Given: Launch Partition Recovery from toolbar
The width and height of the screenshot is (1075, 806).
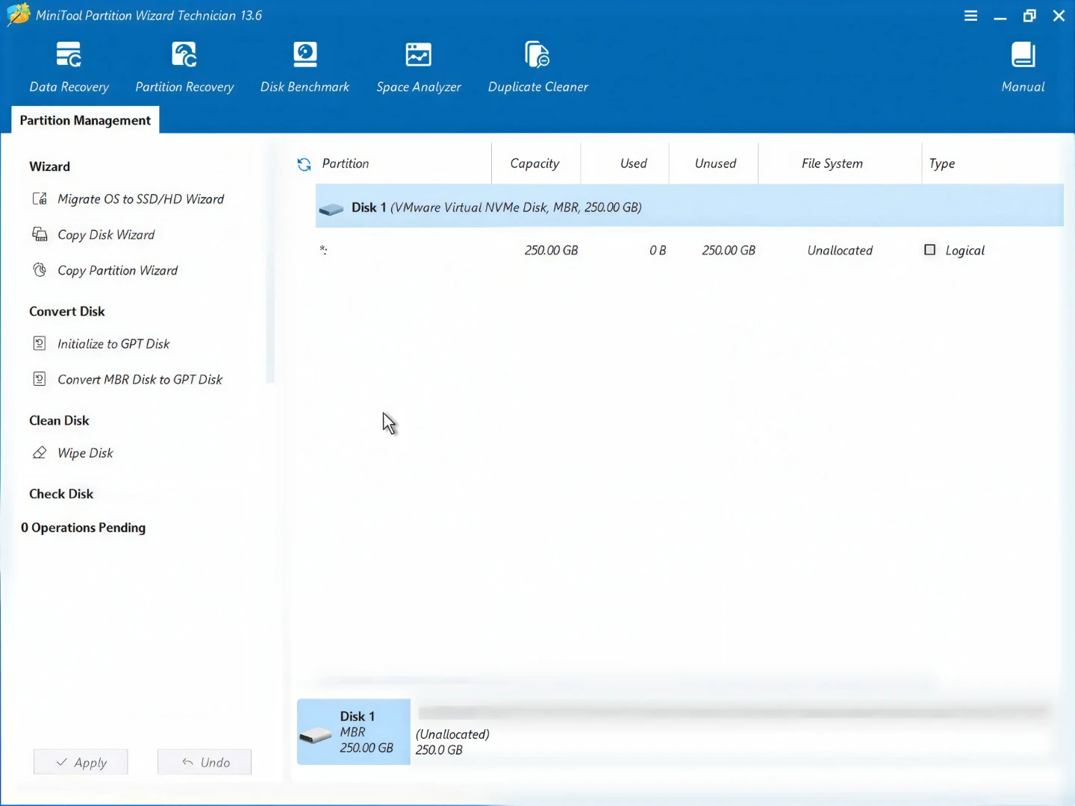Looking at the screenshot, I should [184, 67].
